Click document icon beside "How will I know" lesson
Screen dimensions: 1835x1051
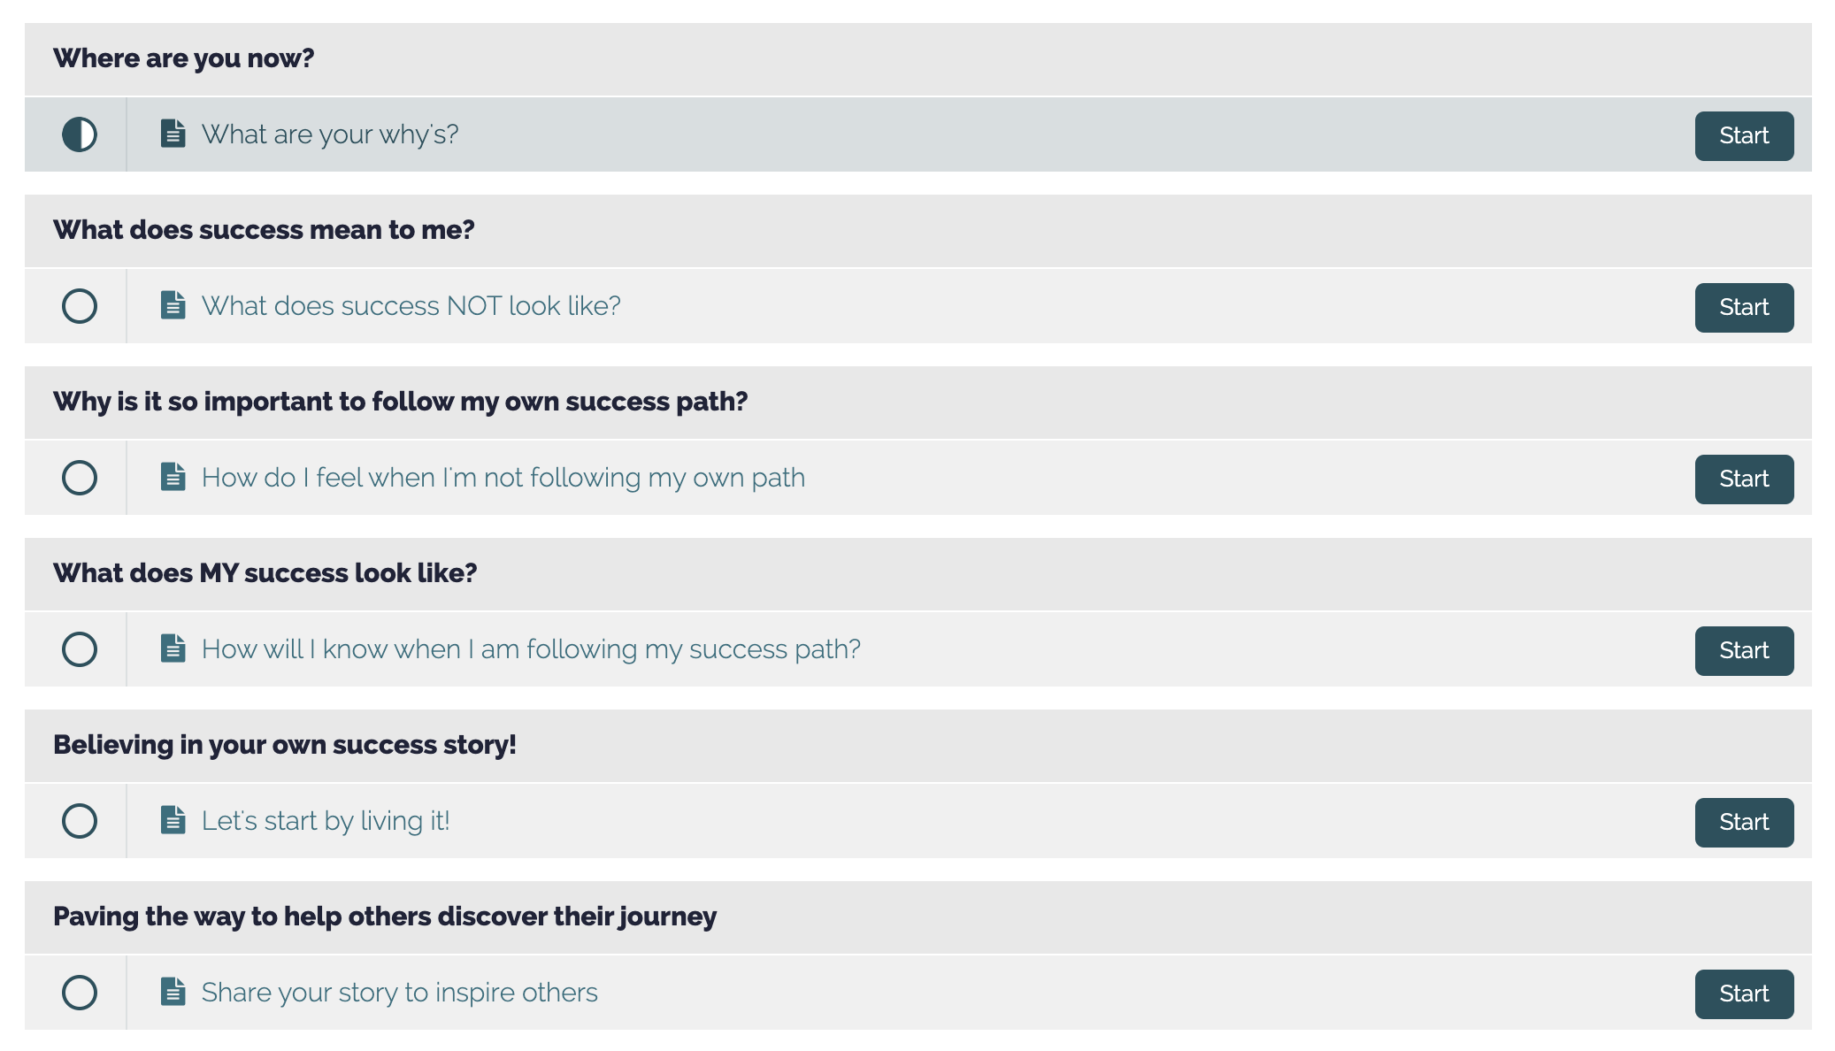tap(173, 648)
